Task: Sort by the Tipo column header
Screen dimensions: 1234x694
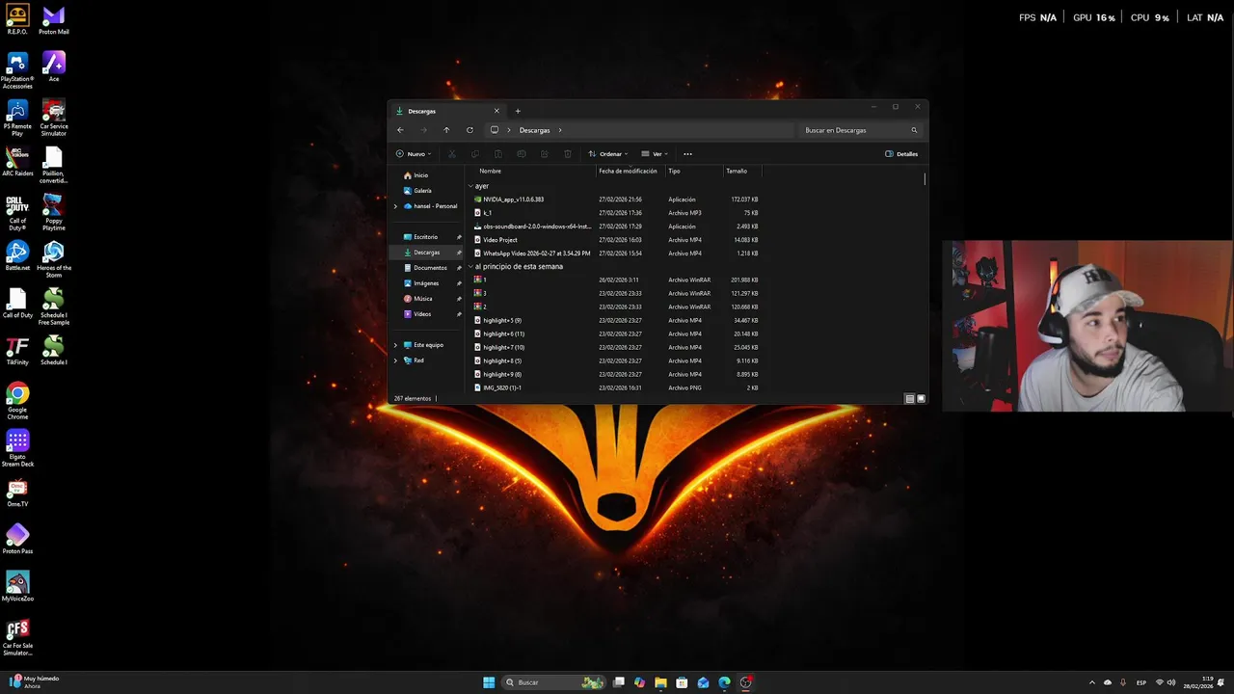Action: point(674,171)
